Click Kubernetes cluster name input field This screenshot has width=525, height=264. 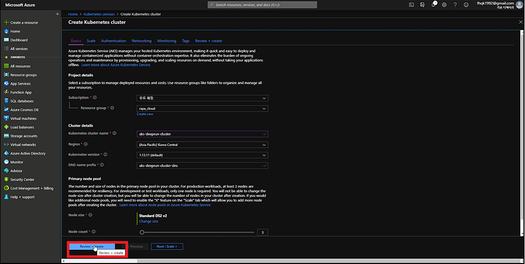[x=202, y=134]
